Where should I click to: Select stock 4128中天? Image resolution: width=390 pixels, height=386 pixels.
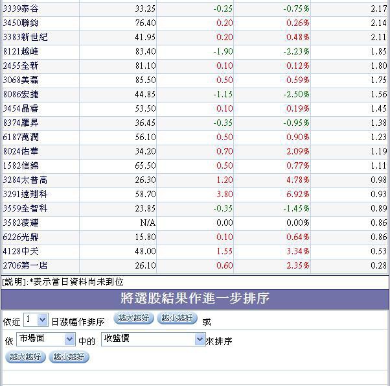[x=21, y=251]
